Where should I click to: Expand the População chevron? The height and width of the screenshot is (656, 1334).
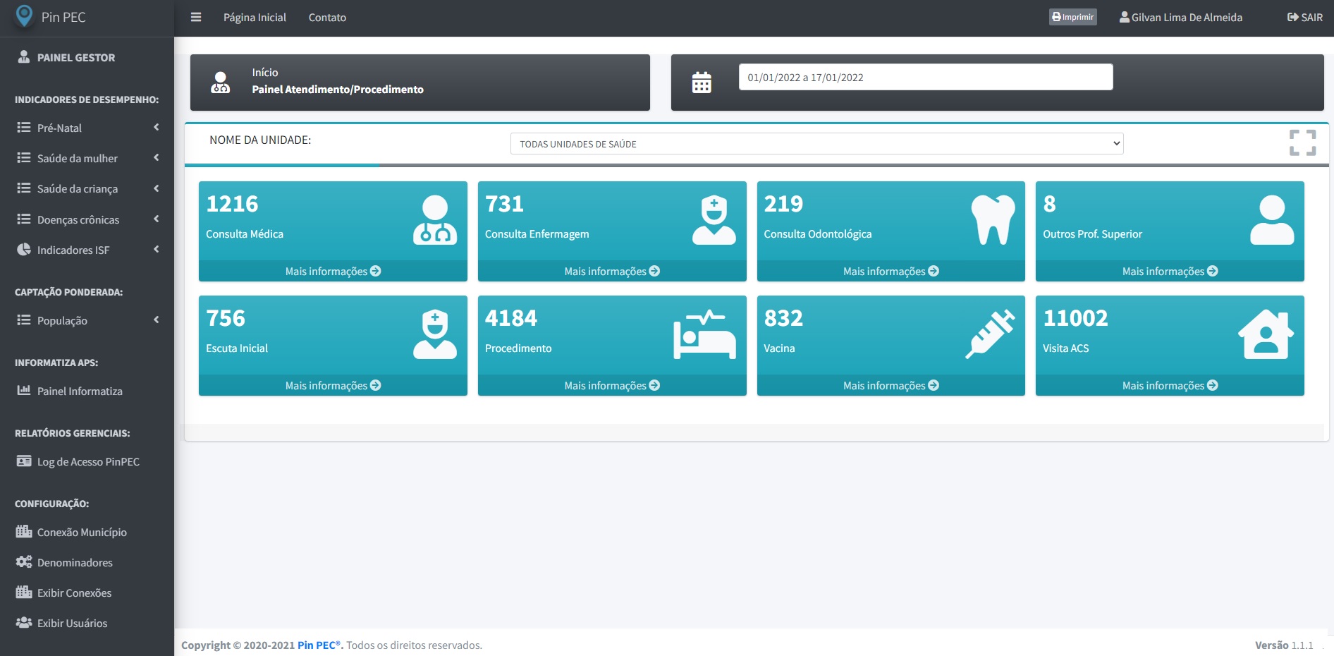[156, 320]
